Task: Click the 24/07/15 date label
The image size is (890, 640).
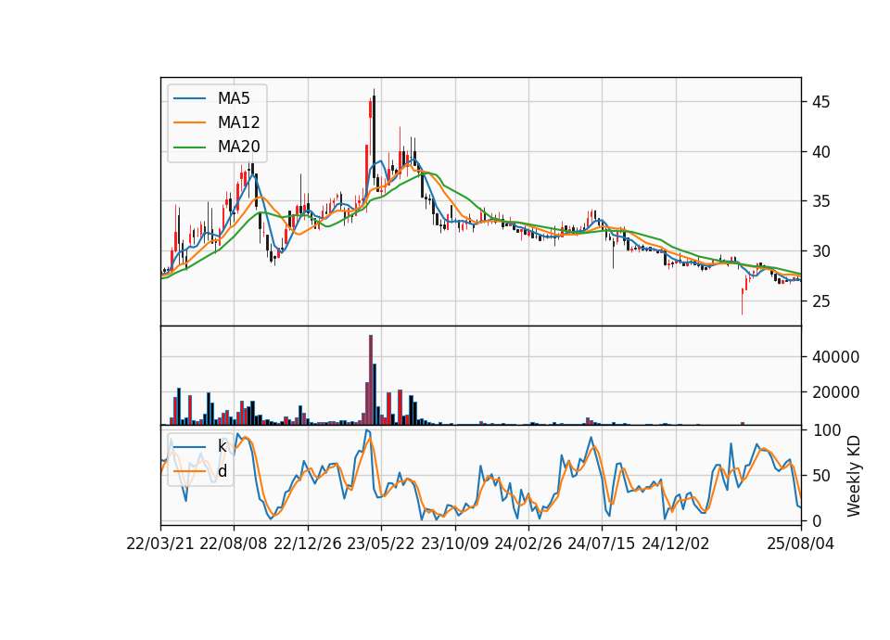Action: [x=602, y=544]
